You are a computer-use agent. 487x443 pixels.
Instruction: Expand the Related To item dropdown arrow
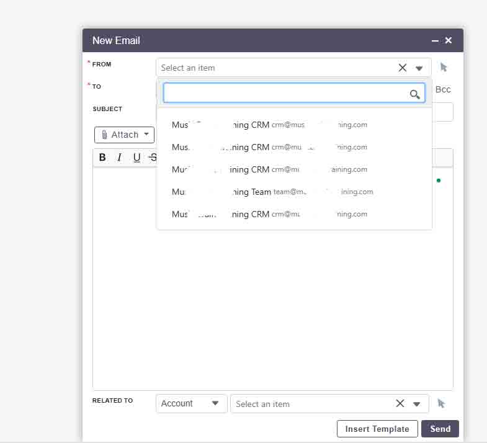(x=417, y=404)
